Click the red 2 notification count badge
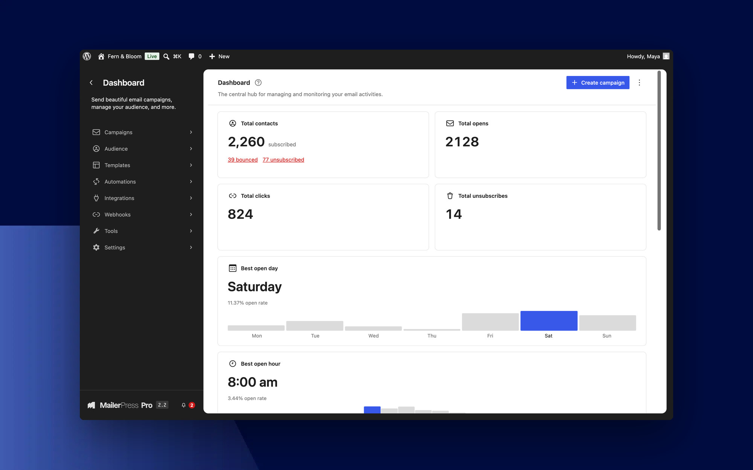Viewport: 753px width, 470px height. [x=192, y=405]
